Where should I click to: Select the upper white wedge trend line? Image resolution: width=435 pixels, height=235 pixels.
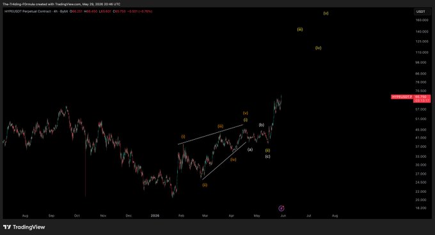(210, 134)
